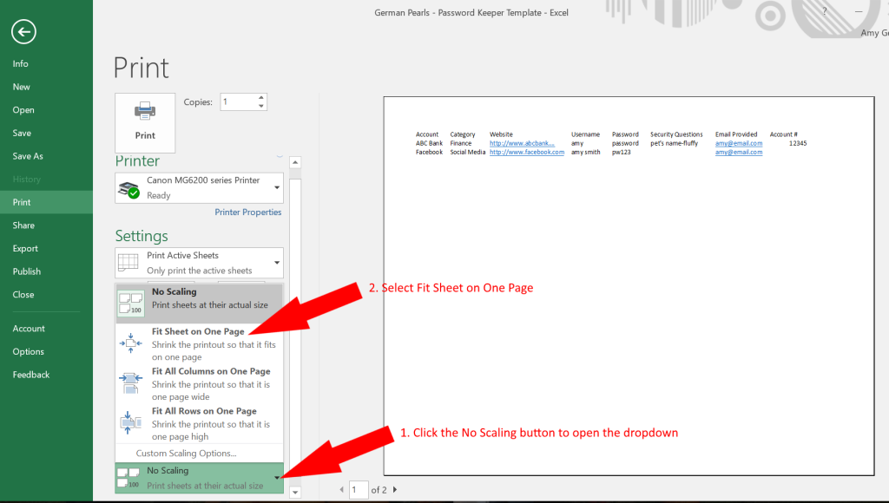Go to the previous preview page
889x503 pixels.
341,489
